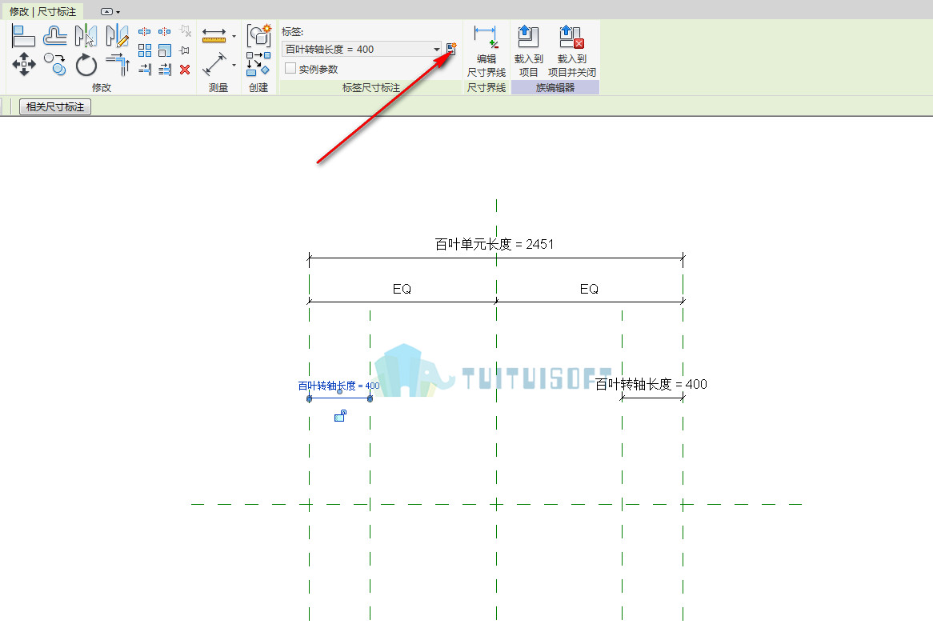Expand the Measure tool dropdown arrow
Viewport: 933px width, 628px height.
coord(234,37)
